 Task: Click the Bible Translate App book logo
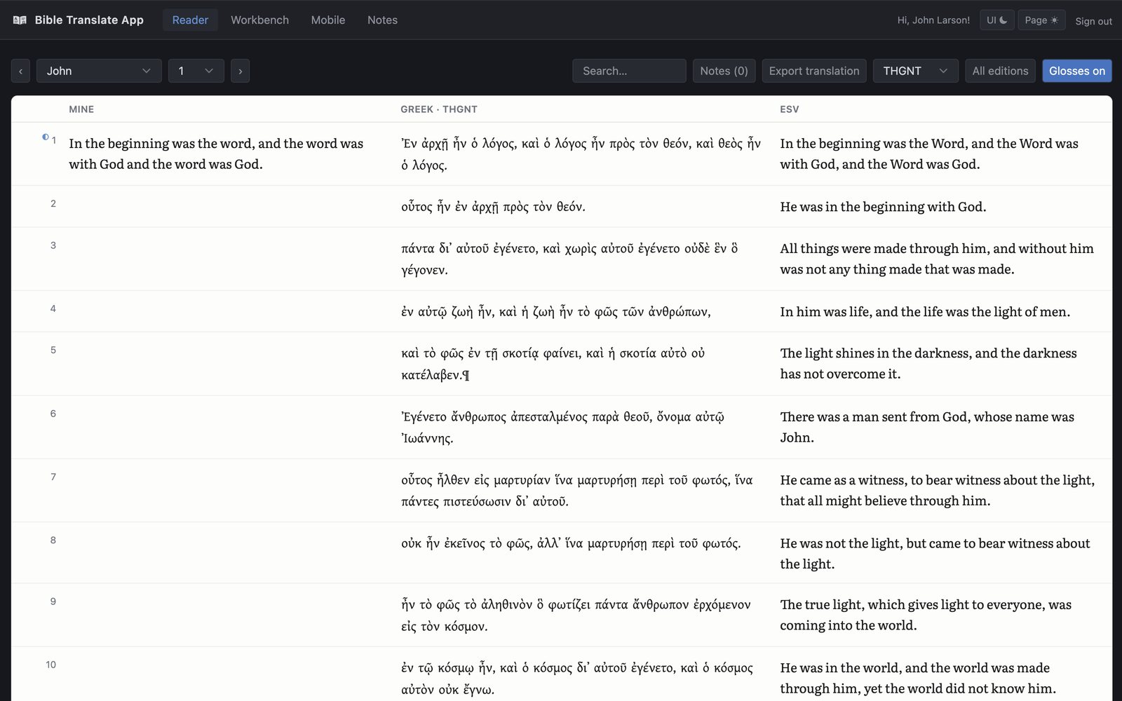(20, 20)
